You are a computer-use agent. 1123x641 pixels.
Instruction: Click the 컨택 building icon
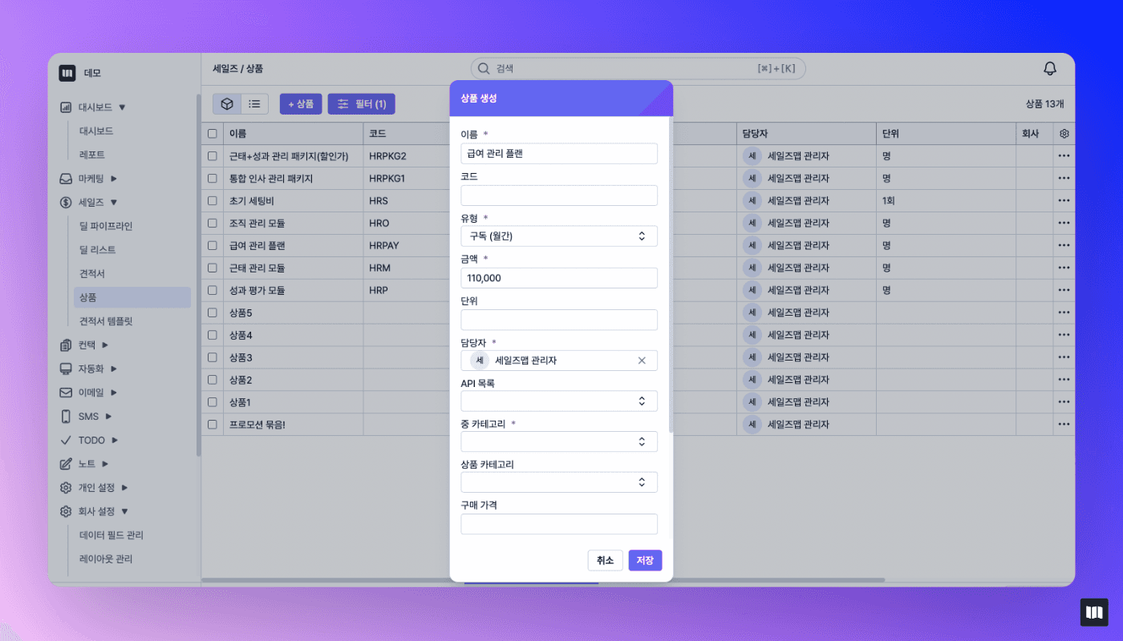click(66, 345)
